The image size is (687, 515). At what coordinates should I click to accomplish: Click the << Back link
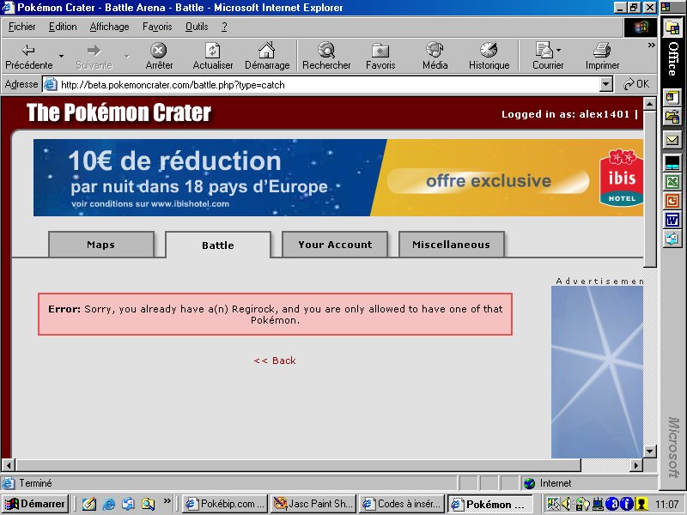coord(275,360)
